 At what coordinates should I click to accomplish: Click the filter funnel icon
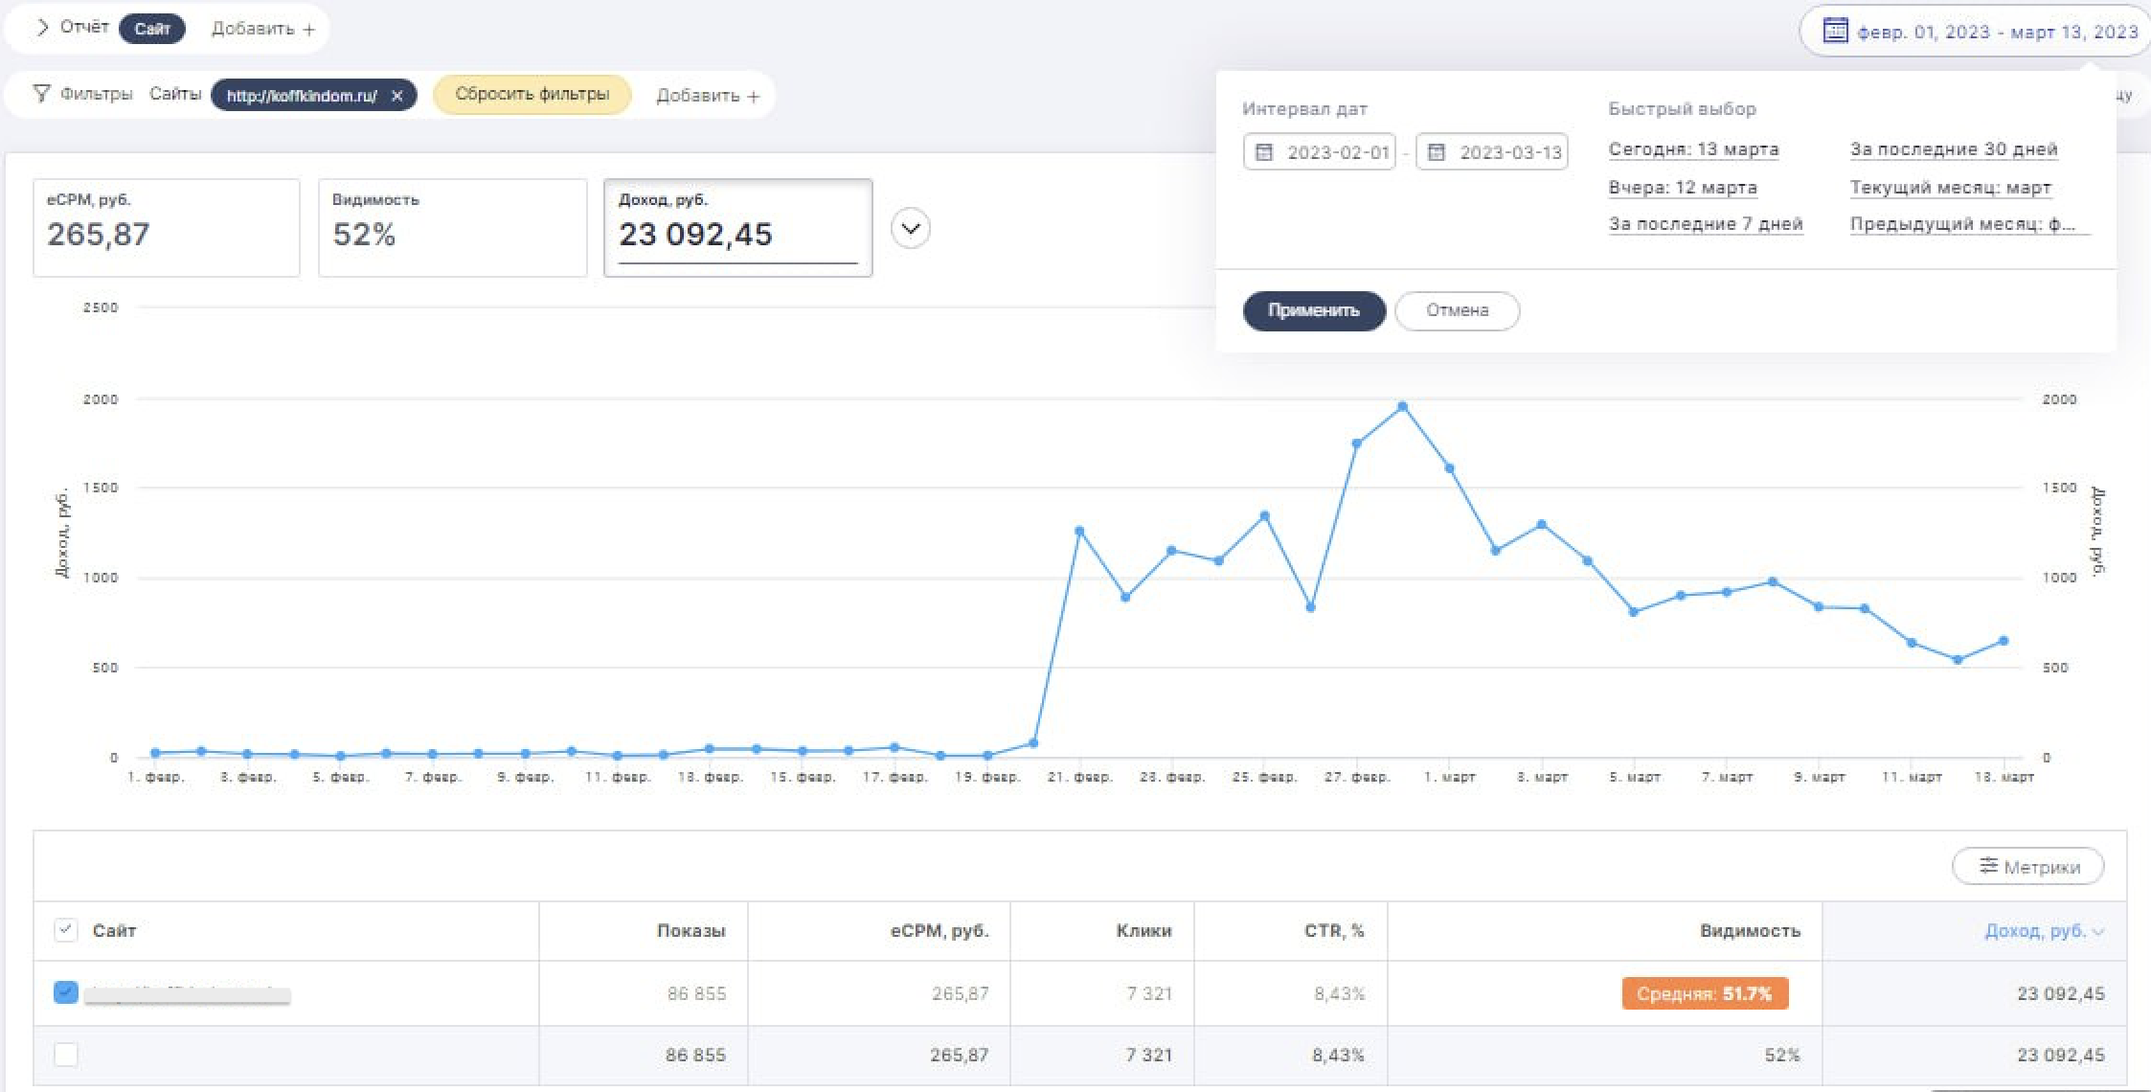[41, 94]
